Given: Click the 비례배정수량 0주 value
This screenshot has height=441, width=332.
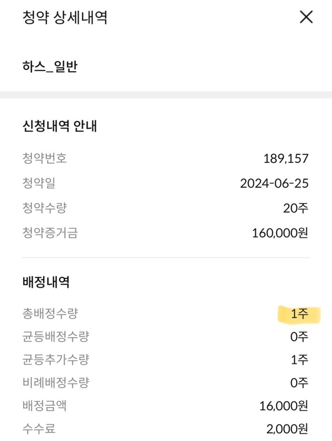Looking at the screenshot, I should [299, 383].
